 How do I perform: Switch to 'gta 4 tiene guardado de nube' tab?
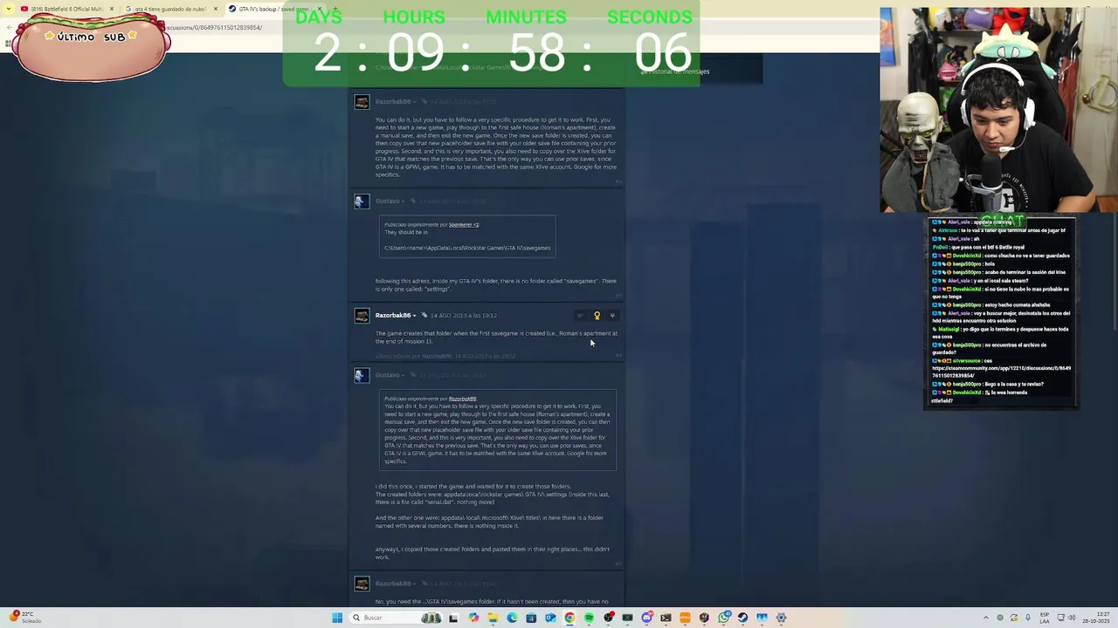[x=170, y=9]
